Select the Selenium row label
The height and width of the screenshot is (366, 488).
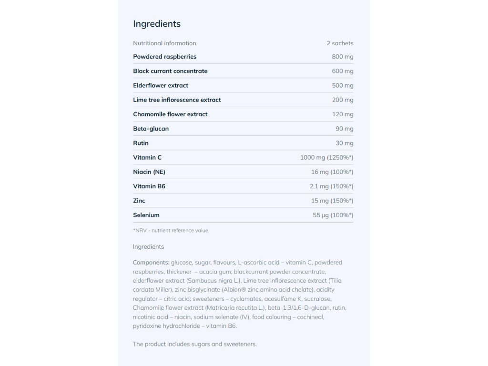[146, 215]
